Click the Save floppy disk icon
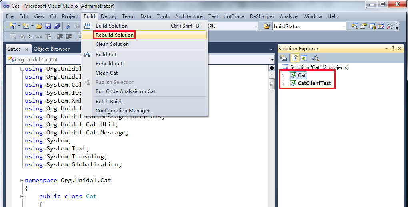 click(x=48, y=26)
